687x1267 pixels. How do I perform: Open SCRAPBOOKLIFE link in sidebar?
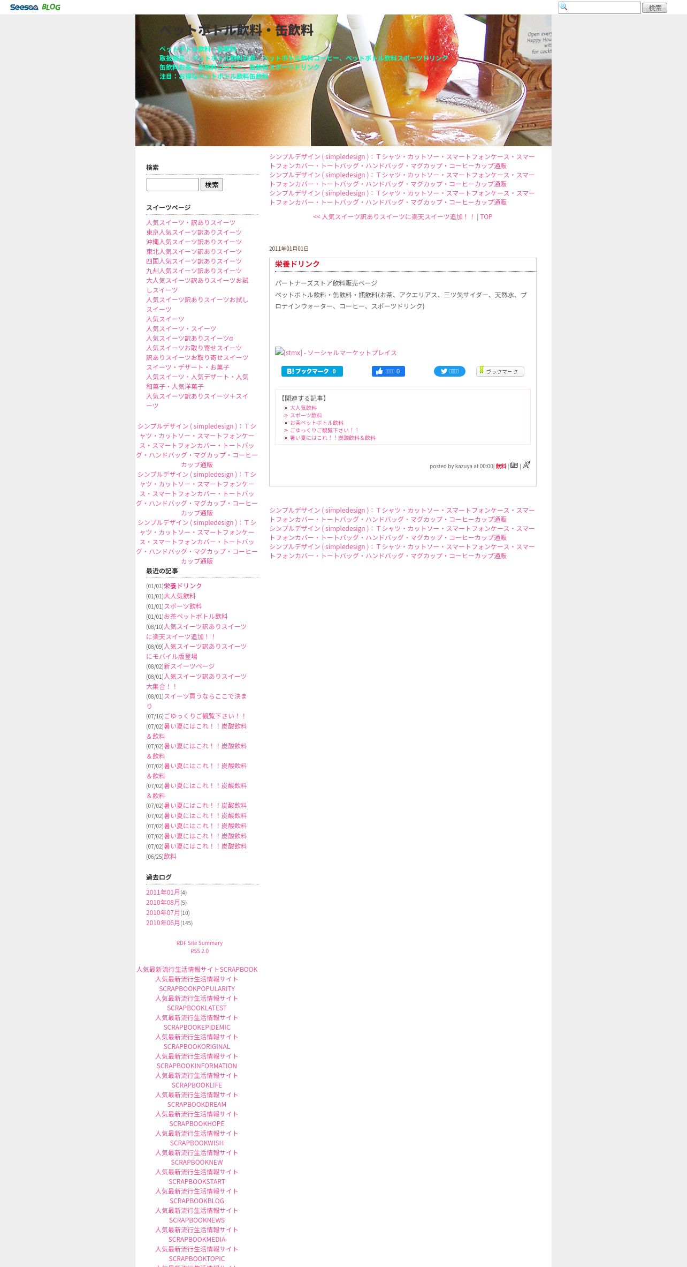pyautogui.click(x=197, y=1081)
